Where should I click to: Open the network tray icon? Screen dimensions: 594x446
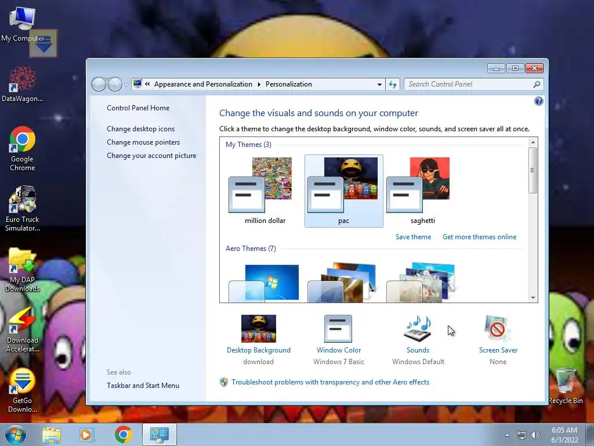coord(521,435)
